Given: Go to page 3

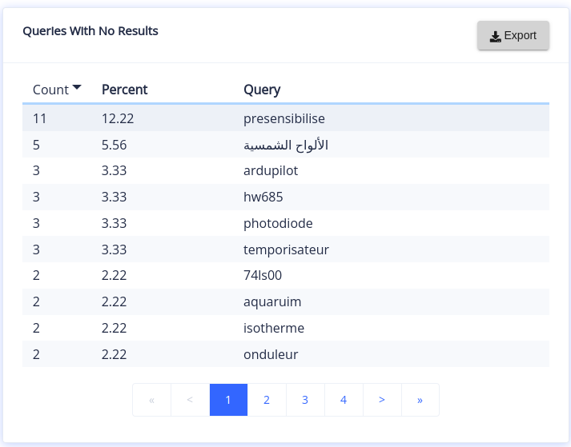Looking at the screenshot, I should 305,400.
